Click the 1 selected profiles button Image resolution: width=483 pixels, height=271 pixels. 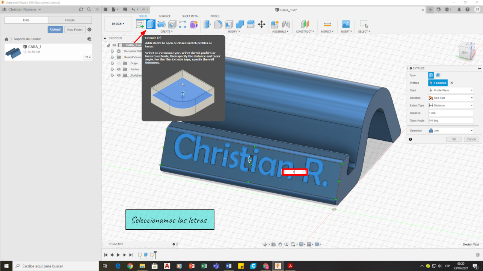pyautogui.click(x=438, y=83)
